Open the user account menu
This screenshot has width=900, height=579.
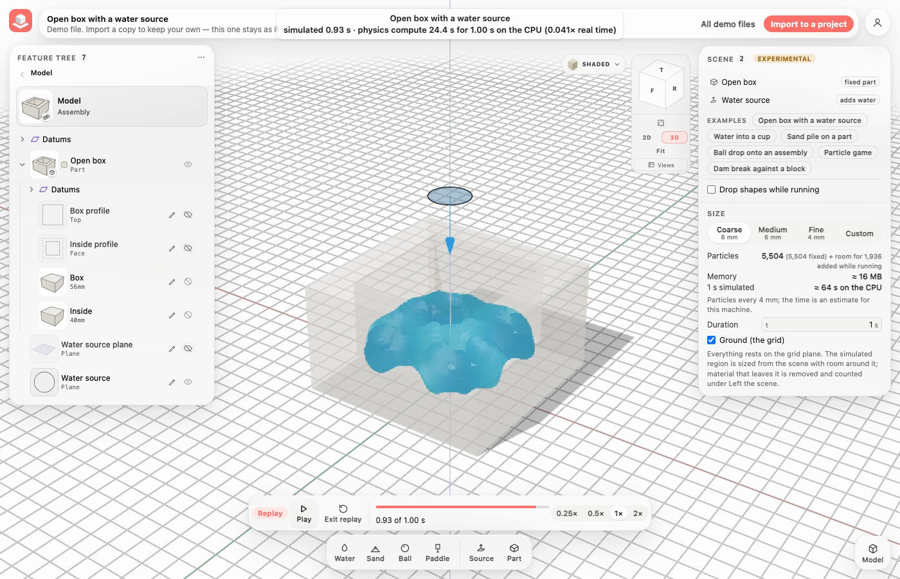point(878,23)
